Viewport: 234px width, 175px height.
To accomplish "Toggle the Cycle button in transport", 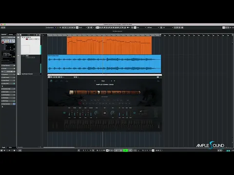I will point(117,150).
